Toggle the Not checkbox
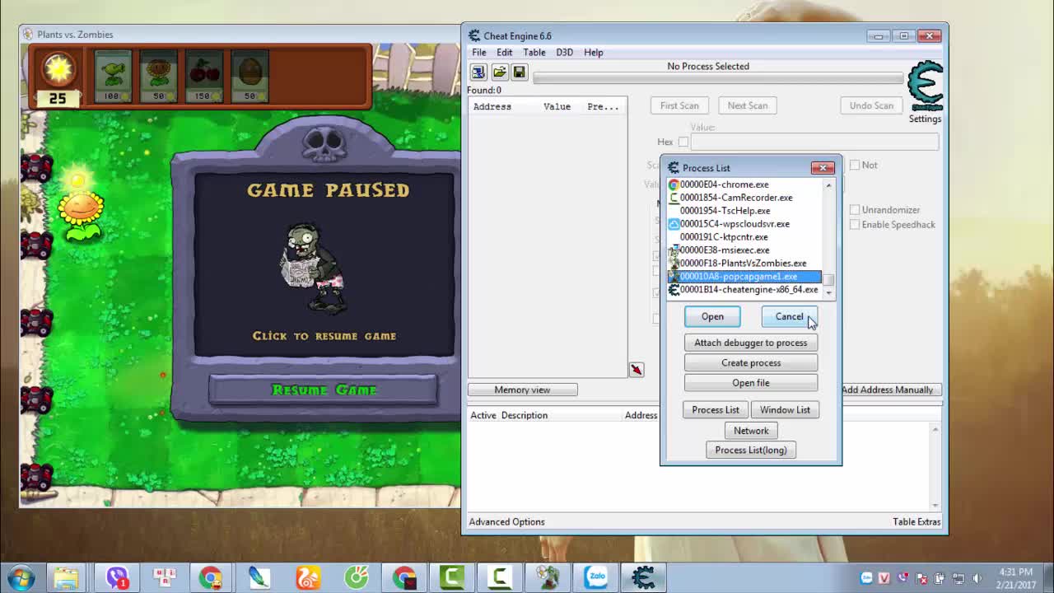 pos(855,165)
